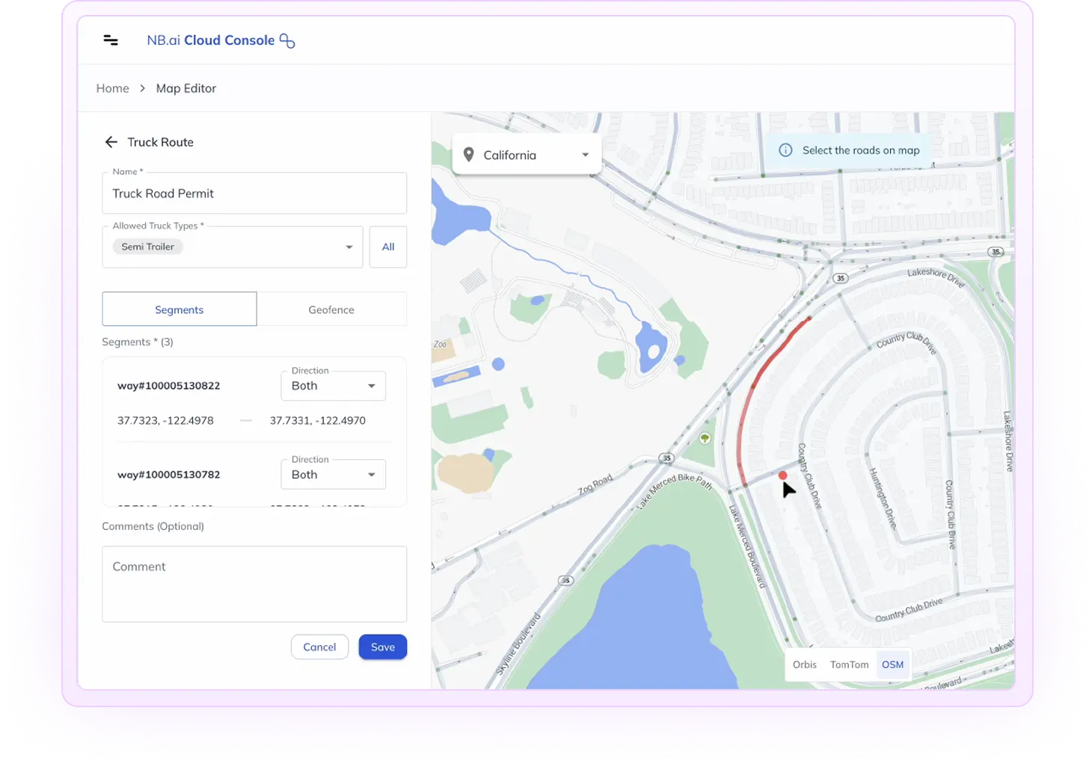The image size is (1092, 764).
Task: Click the red point marker on map
Action: [782, 475]
